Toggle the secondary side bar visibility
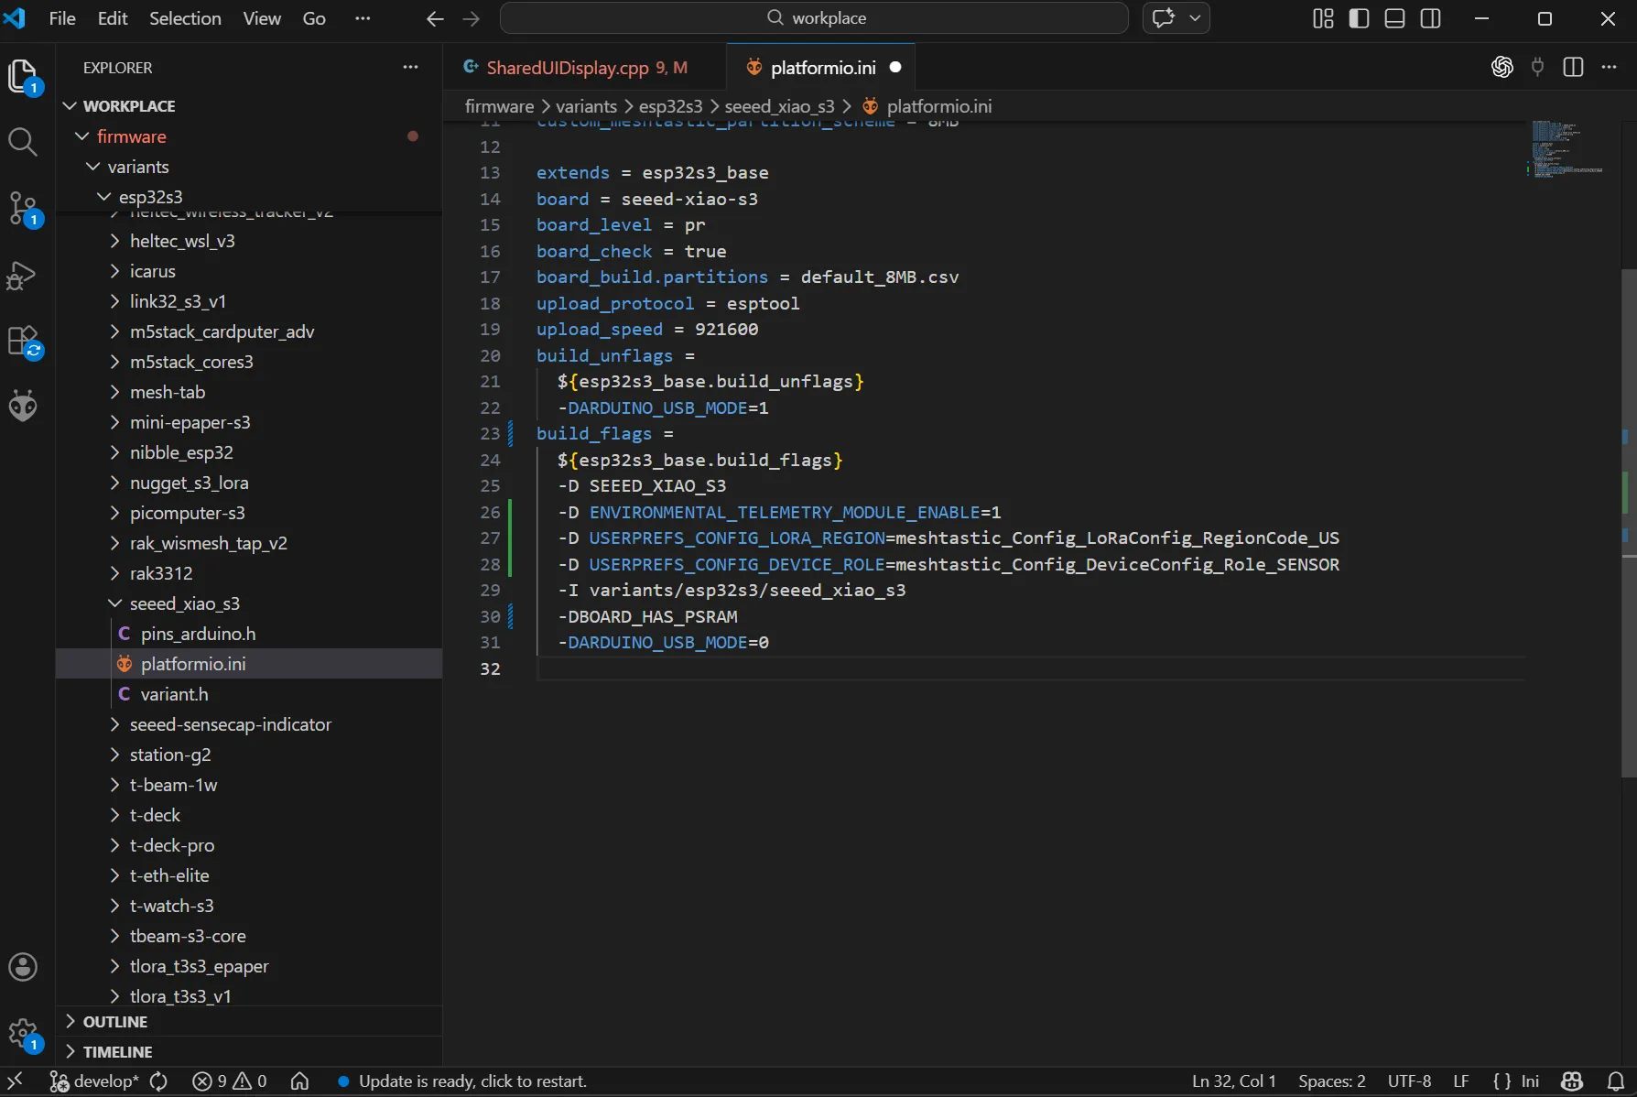 click(x=1430, y=18)
